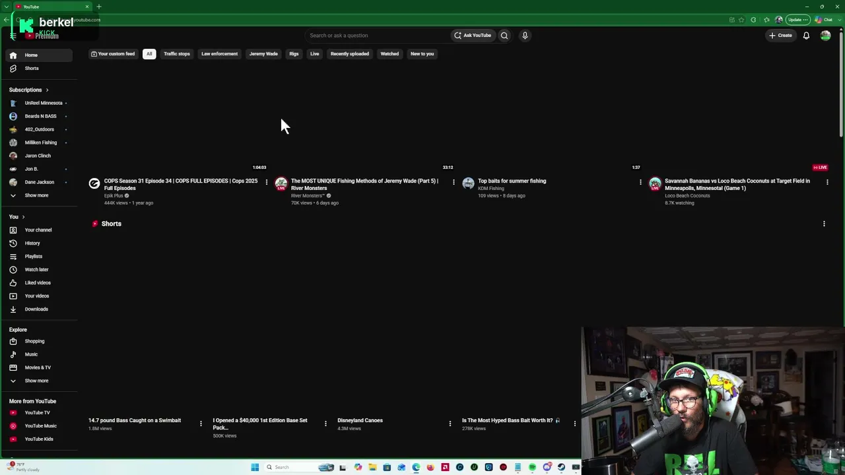The width and height of the screenshot is (845, 475).
Task: Open File Explorer from the taskbar
Action: [x=372, y=468]
